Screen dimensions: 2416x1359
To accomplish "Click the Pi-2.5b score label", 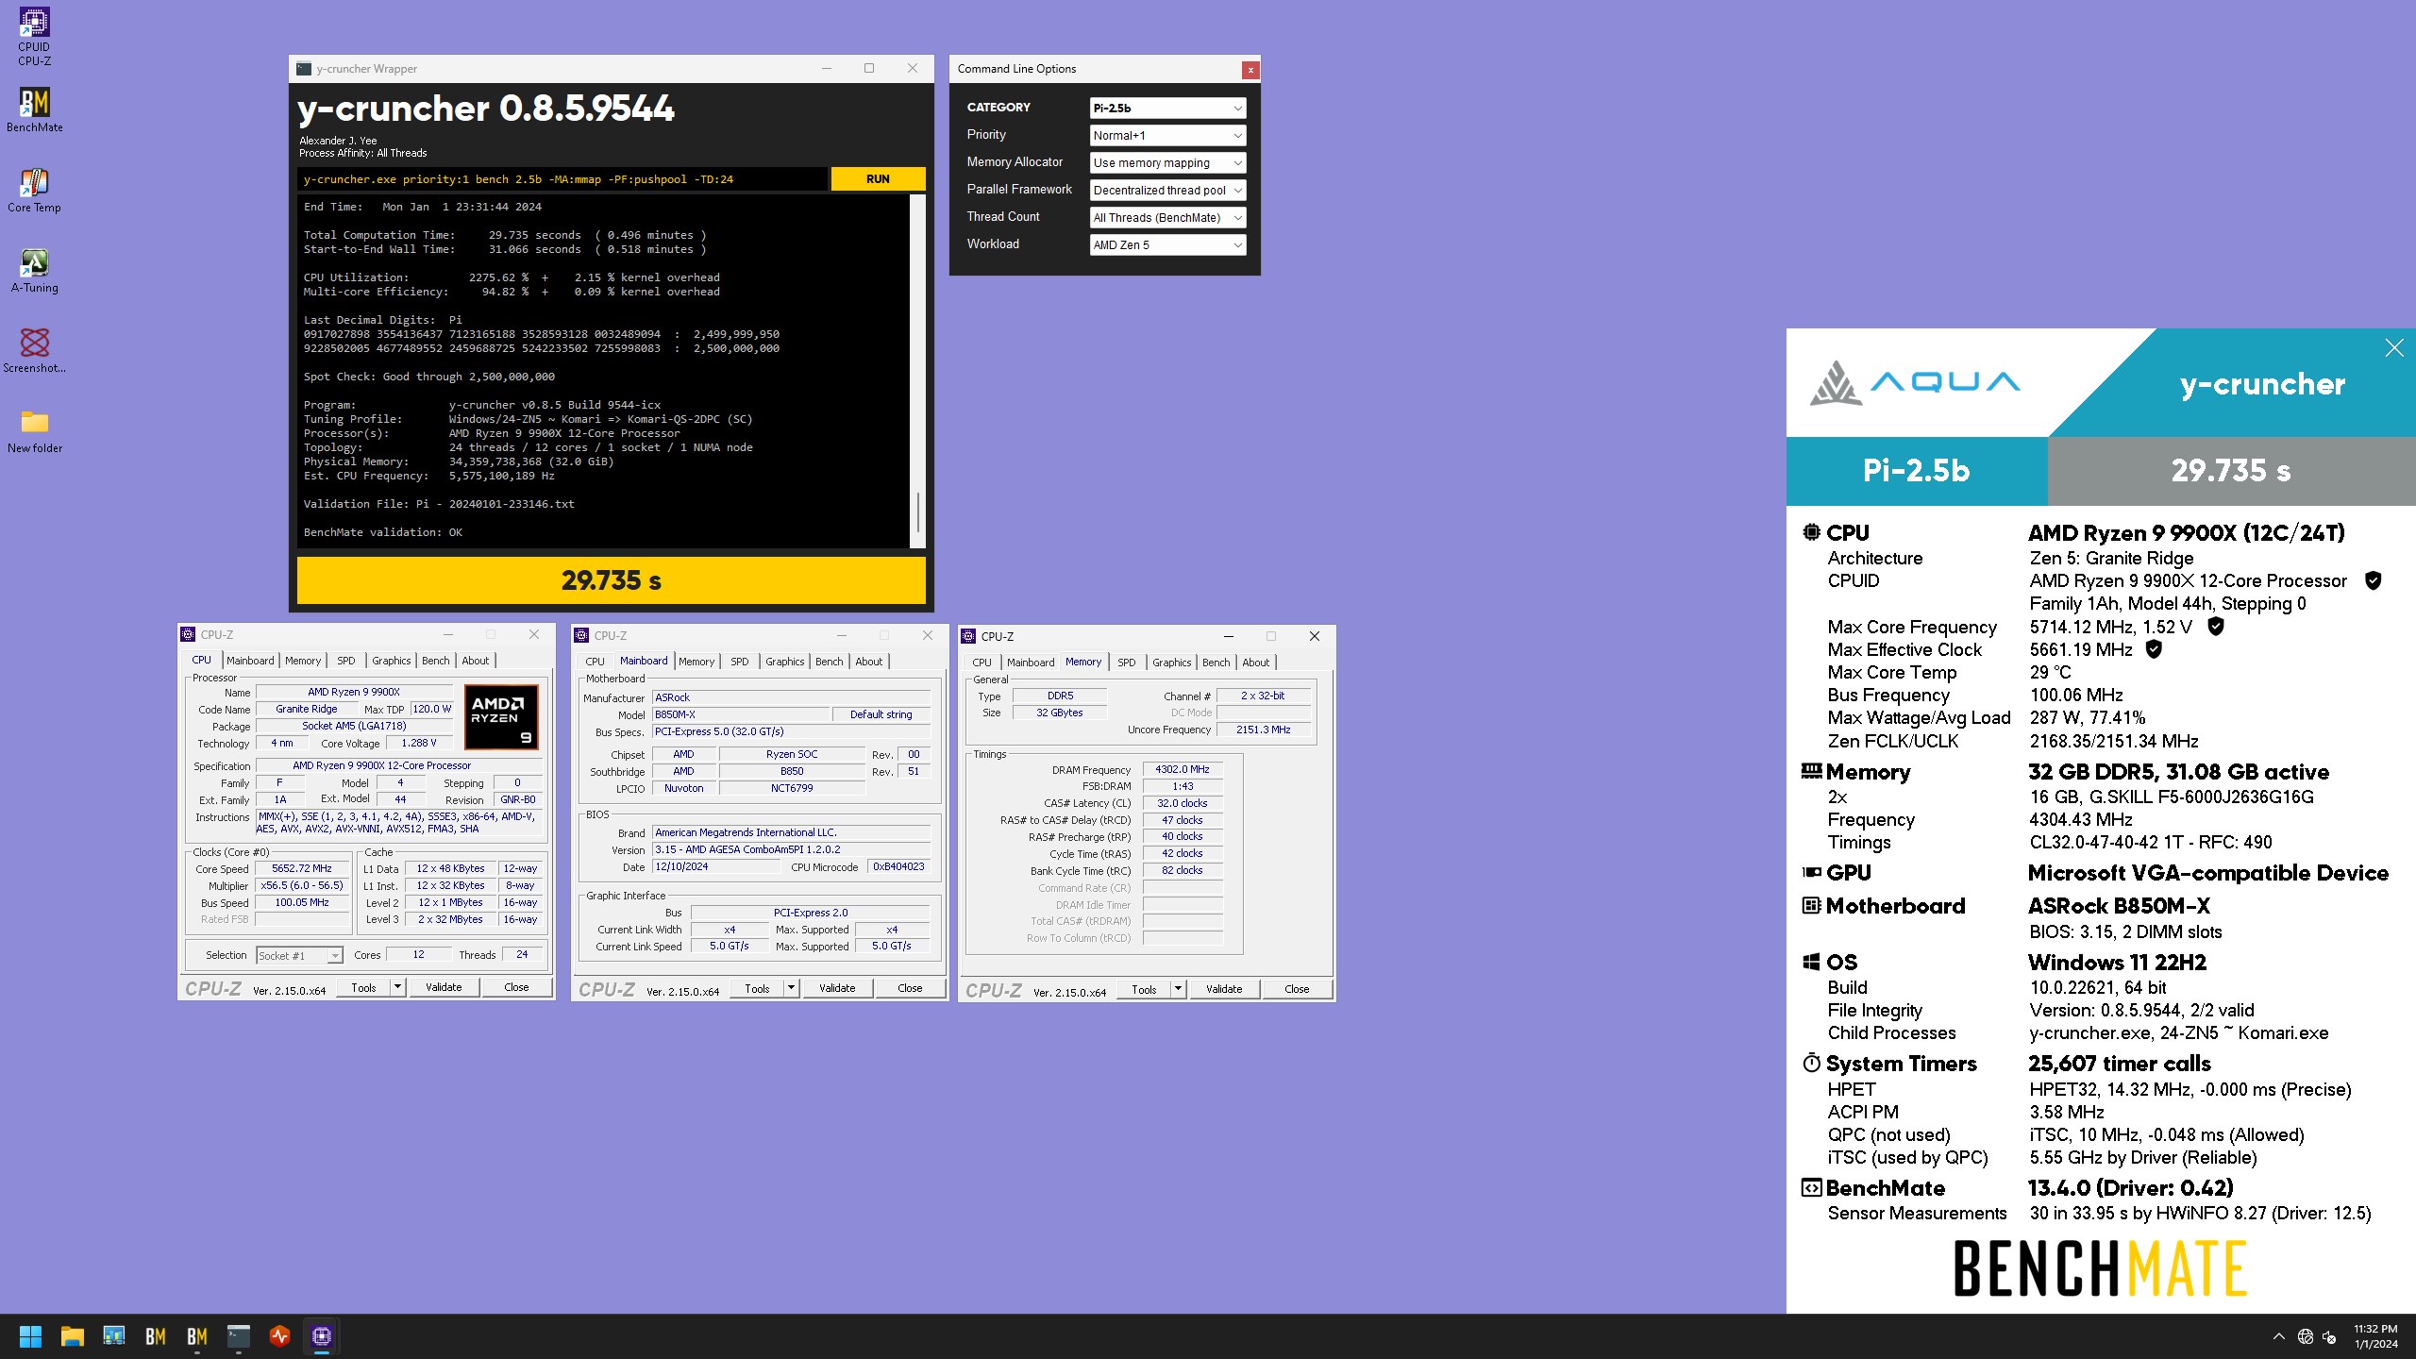I will pos(1917,470).
